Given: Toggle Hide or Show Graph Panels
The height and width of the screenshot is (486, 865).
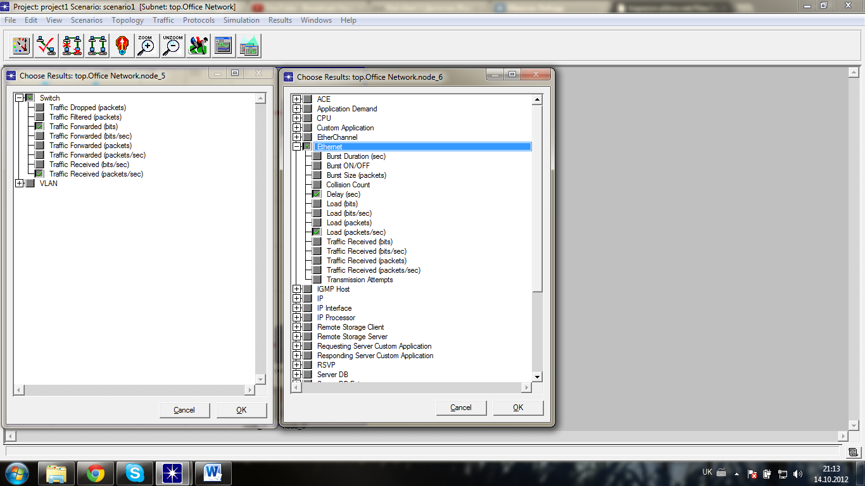Looking at the screenshot, I should tap(249, 46).
